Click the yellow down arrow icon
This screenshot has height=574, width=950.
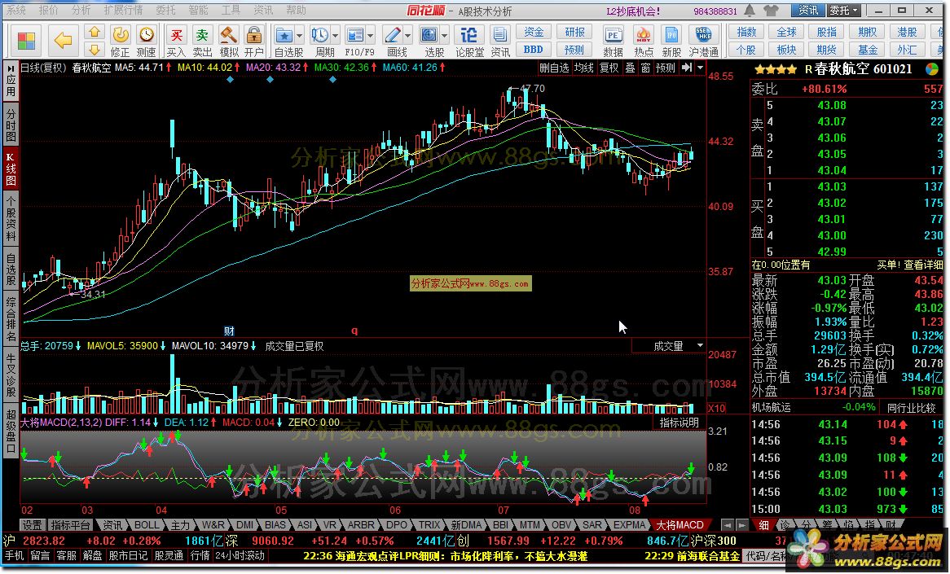[94, 50]
